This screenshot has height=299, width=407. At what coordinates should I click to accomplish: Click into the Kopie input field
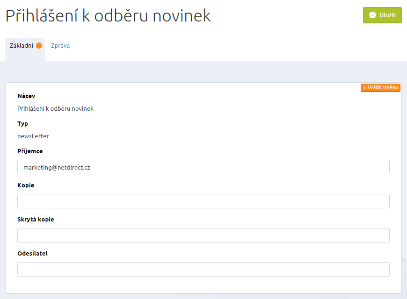(203, 201)
